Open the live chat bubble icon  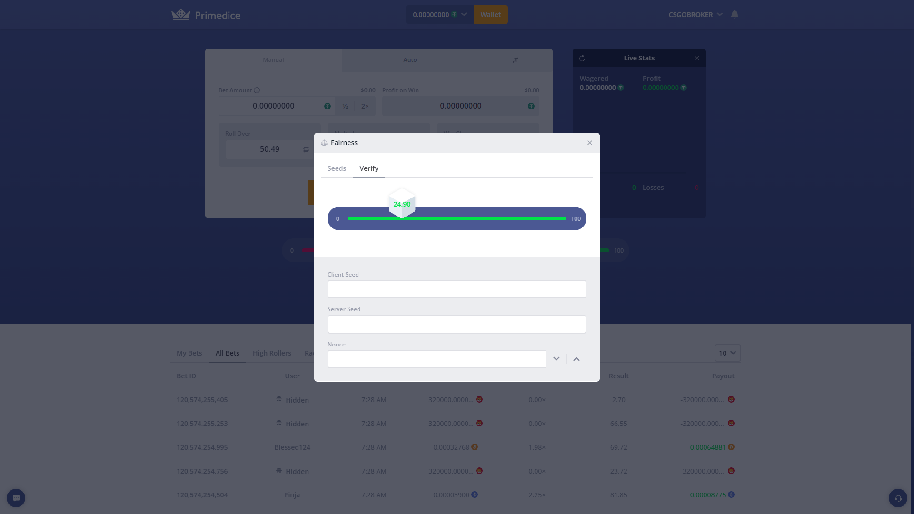point(16,498)
